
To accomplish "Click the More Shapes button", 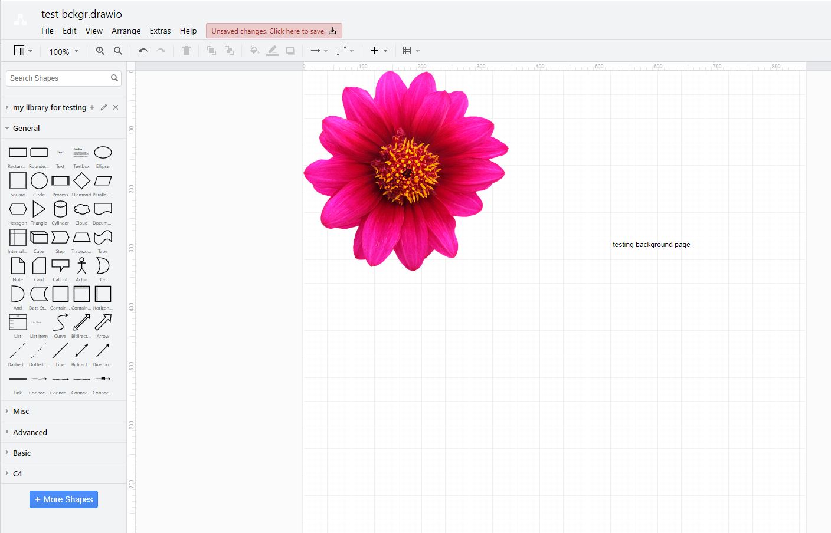I will click(x=63, y=499).
